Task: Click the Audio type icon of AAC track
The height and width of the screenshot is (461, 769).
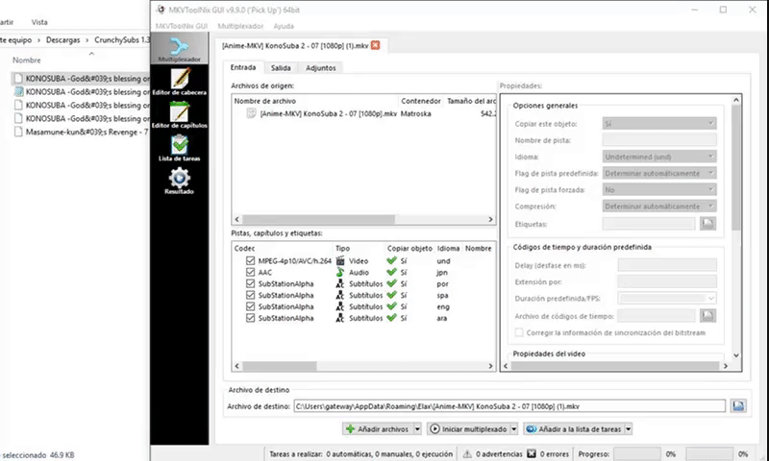Action: pos(340,273)
